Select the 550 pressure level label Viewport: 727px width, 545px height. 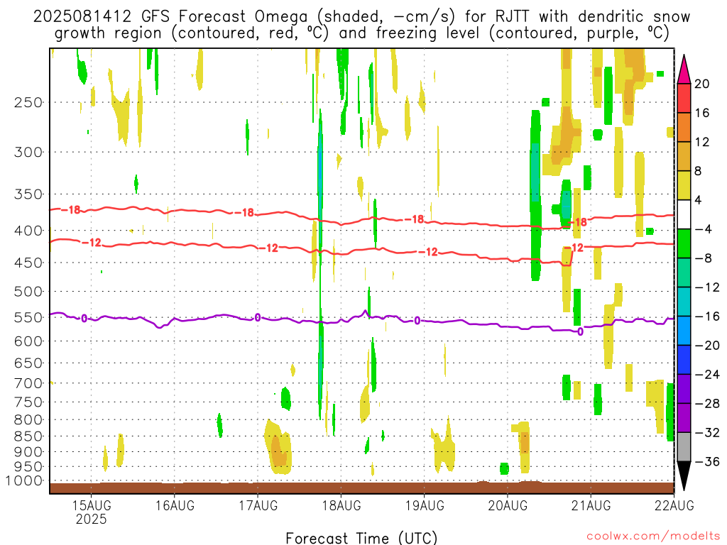28,317
